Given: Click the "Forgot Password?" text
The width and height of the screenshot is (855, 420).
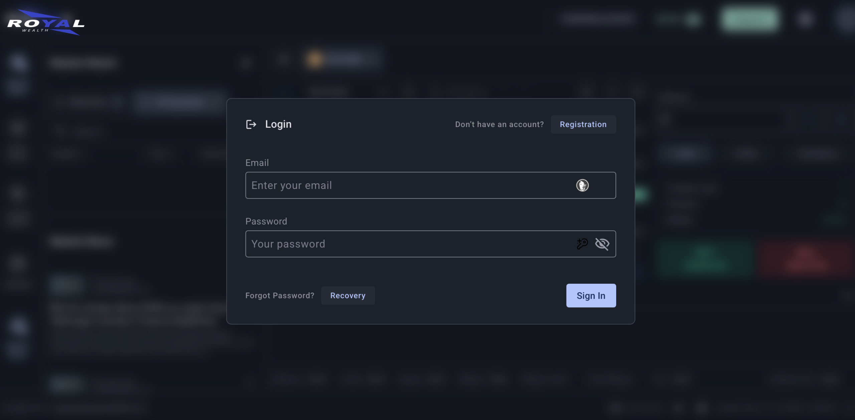Looking at the screenshot, I should point(280,295).
